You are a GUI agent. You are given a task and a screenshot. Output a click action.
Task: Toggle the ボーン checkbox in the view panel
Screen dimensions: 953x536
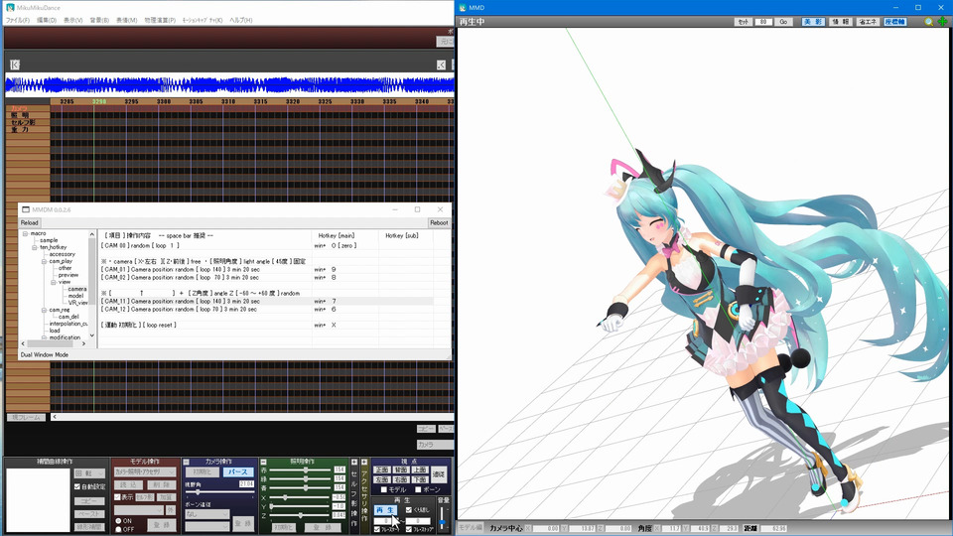418,489
